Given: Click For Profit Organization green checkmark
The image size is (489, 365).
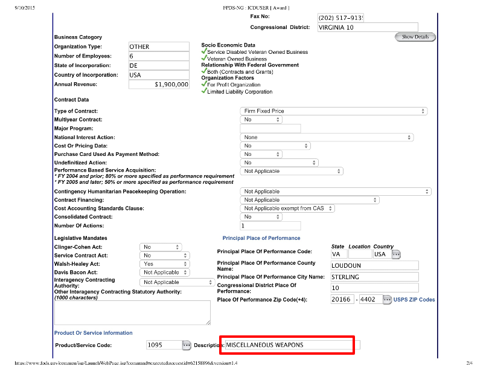Looking at the screenshot, I should point(204,85).
